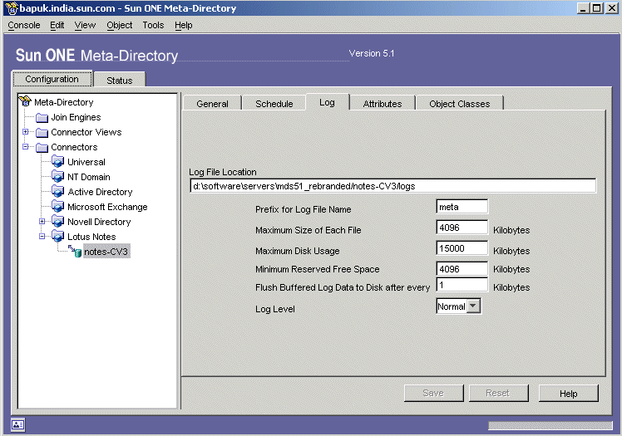Open the Edit menu
This screenshot has width=622, height=436.
click(57, 26)
